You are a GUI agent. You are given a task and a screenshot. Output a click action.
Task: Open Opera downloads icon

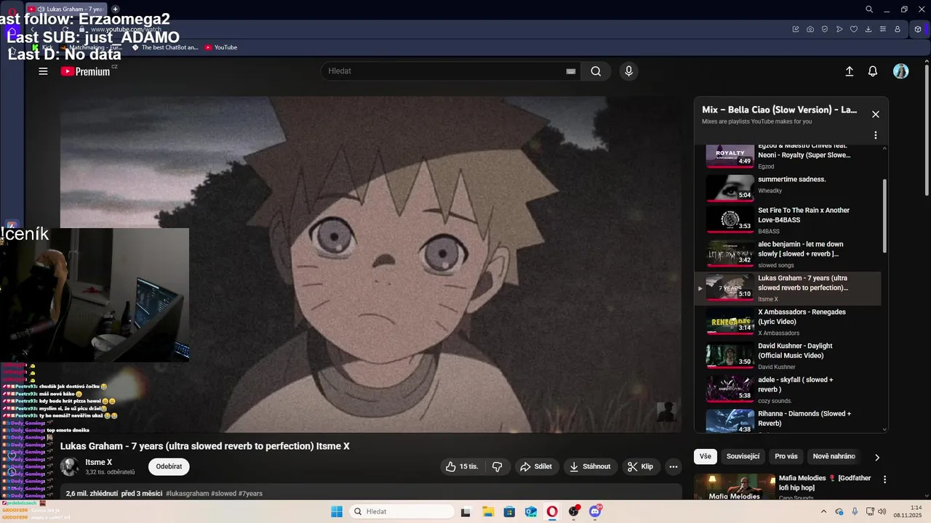[868, 29]
